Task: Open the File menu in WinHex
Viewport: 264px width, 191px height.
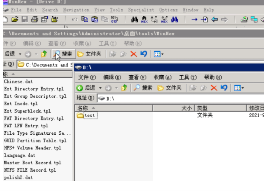Action: tap(16, 10)
